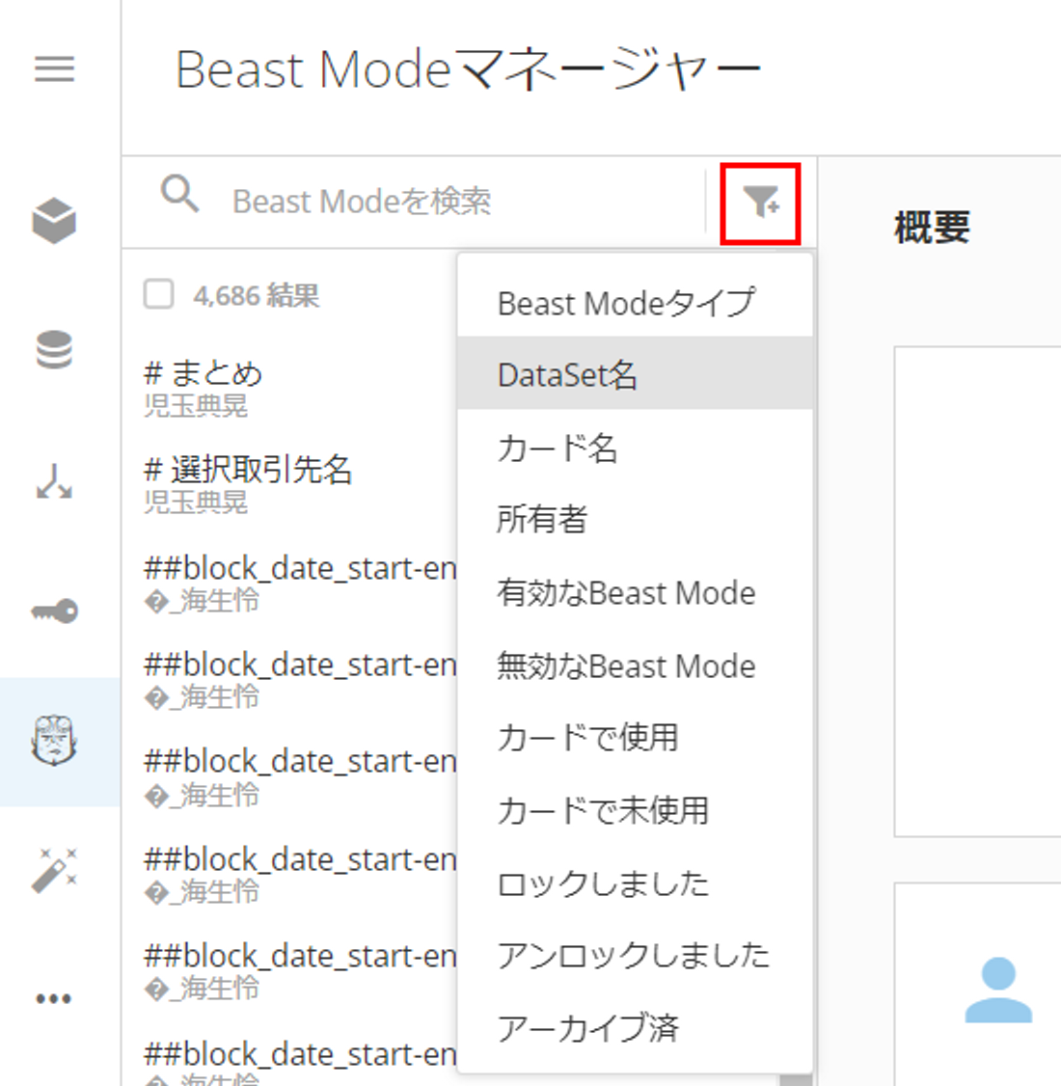This screenshot has height=1086, width=1061.
Task: Choose アンロックしました filter option
Action: click(635, 955)
